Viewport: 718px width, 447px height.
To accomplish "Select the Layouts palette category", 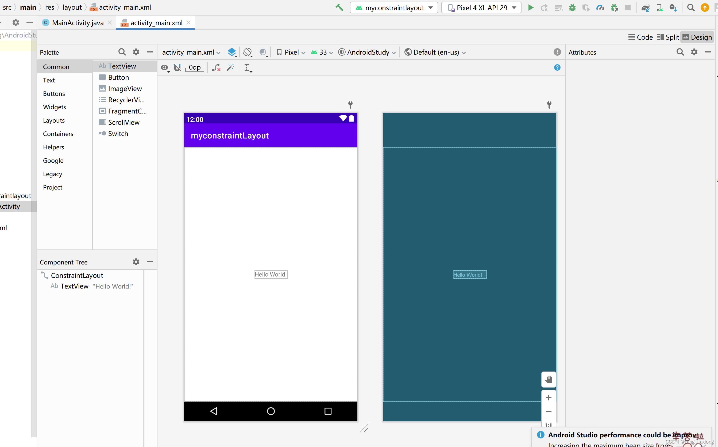I will pos(65,120).
